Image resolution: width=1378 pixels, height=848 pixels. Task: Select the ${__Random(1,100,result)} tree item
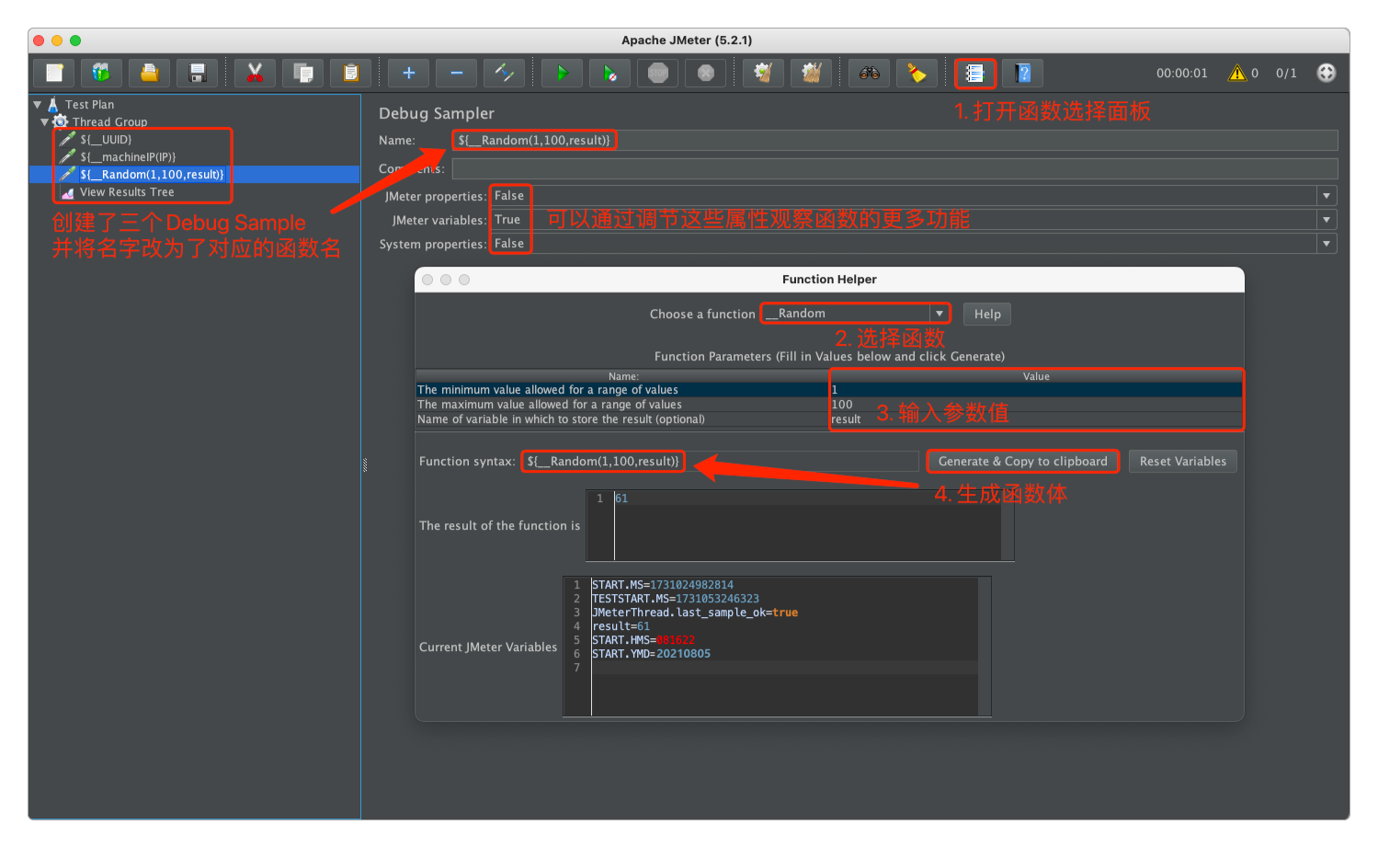click(x=152, y=175)
